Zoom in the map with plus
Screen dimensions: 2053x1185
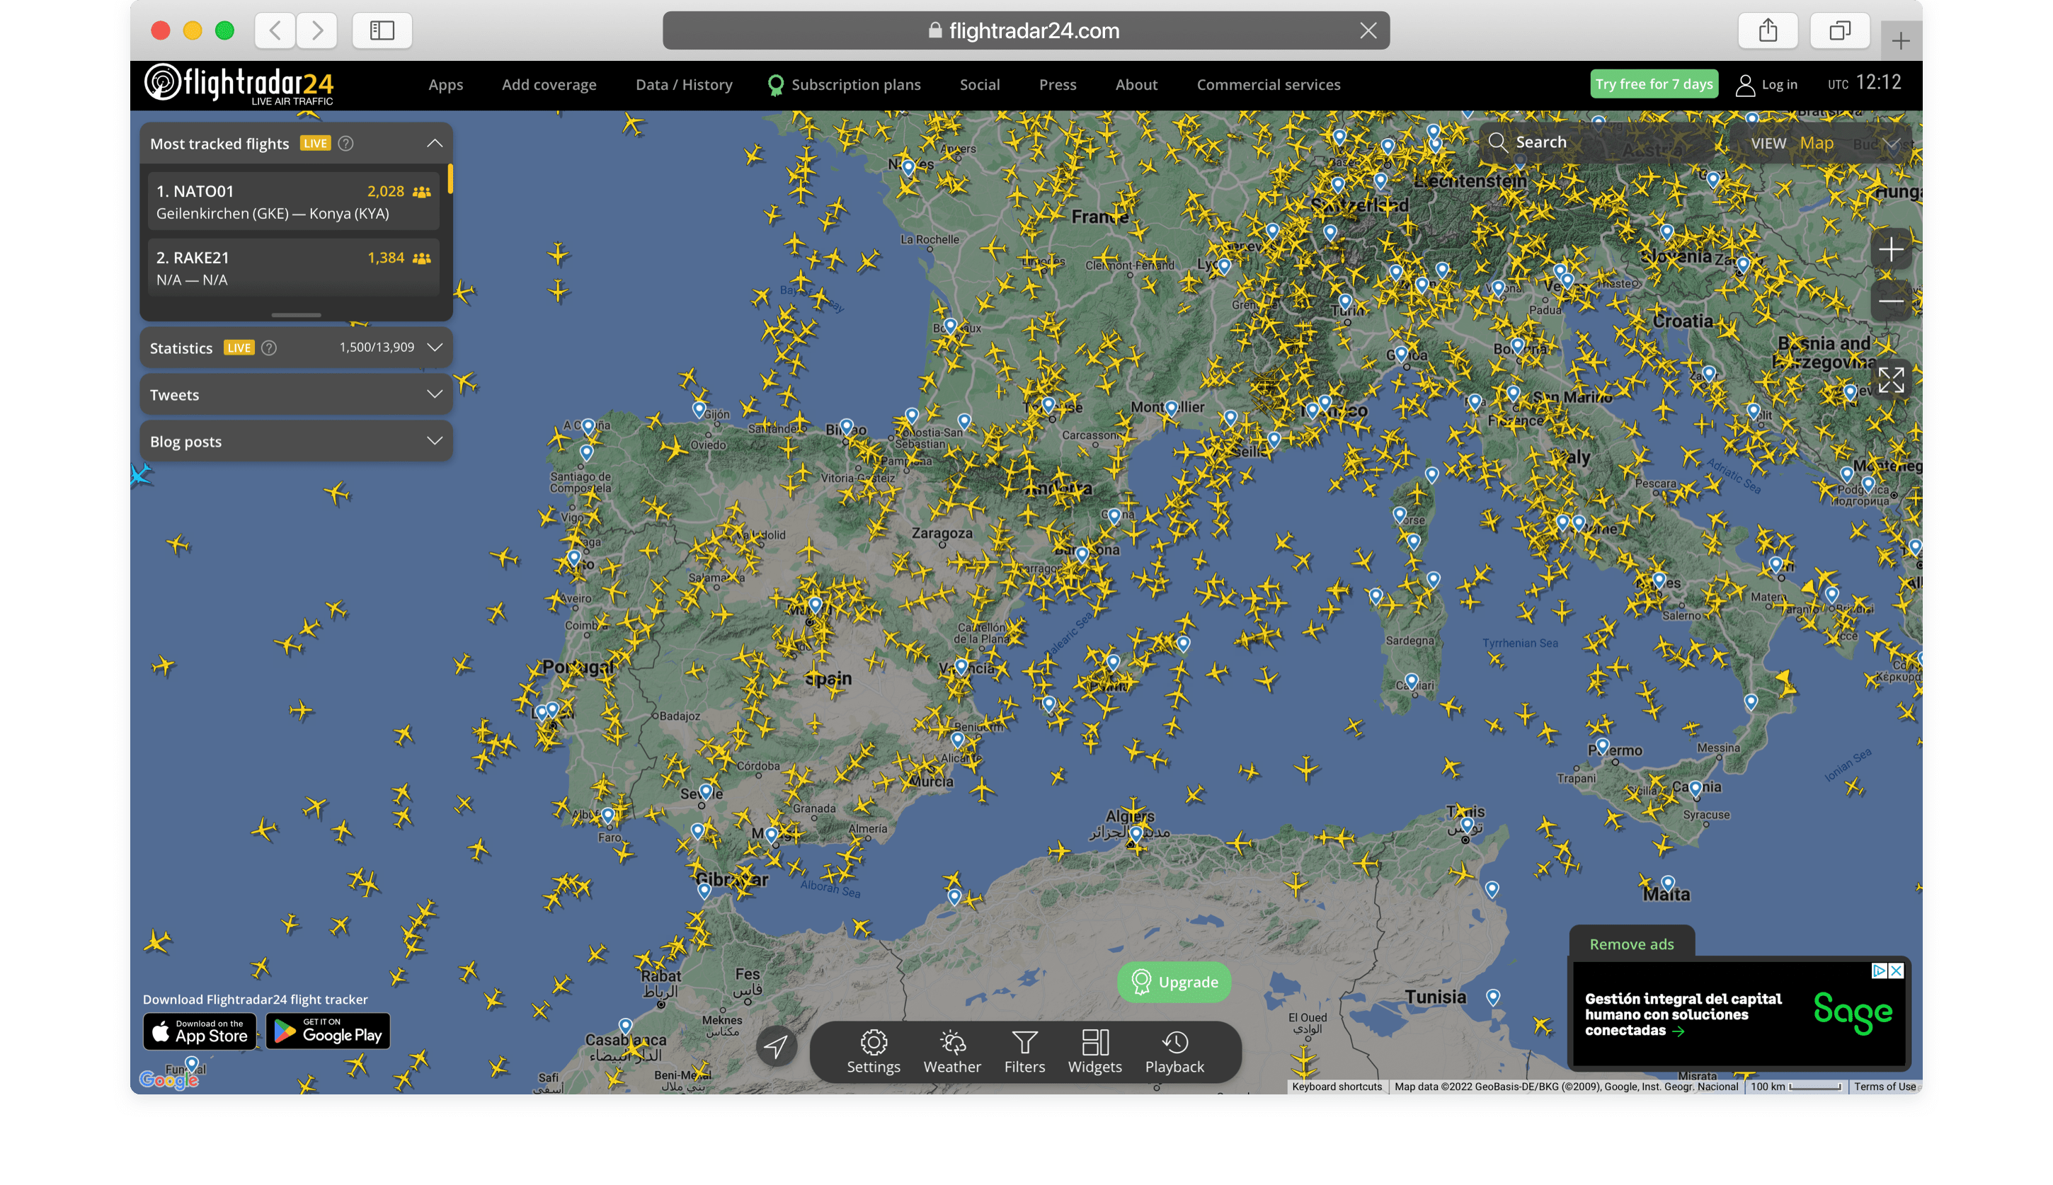click(1890, 250)
